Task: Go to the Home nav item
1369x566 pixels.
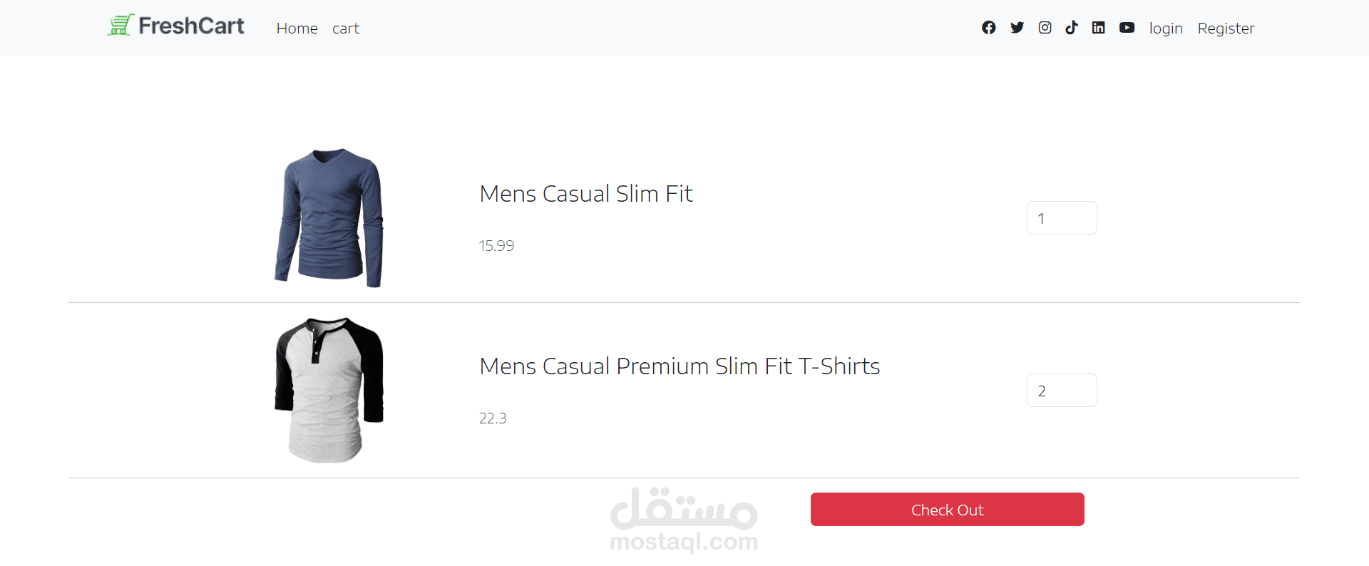Action: click(297, 29)
